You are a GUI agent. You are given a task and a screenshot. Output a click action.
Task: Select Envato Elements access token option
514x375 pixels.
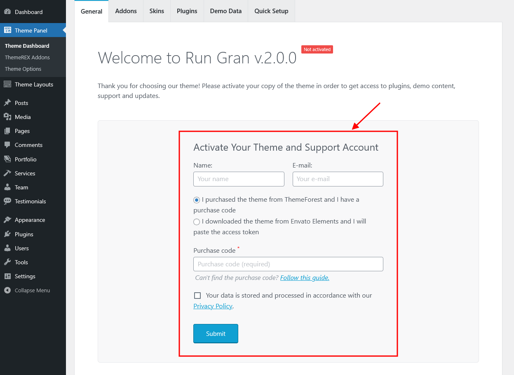[197, 222]
